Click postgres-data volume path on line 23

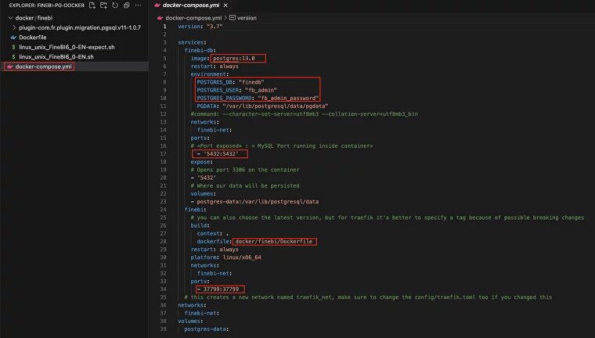click(x=258, y=202)
